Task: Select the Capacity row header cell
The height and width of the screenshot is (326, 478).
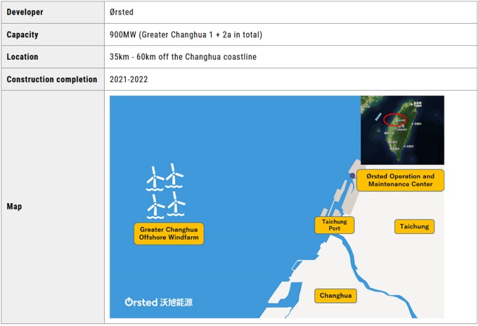Action: (53, 35)
